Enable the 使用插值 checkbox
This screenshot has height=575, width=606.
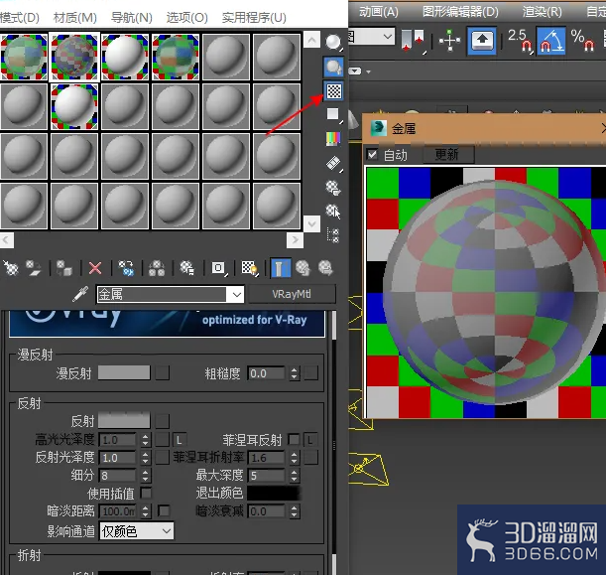click(x=146, y=493)
